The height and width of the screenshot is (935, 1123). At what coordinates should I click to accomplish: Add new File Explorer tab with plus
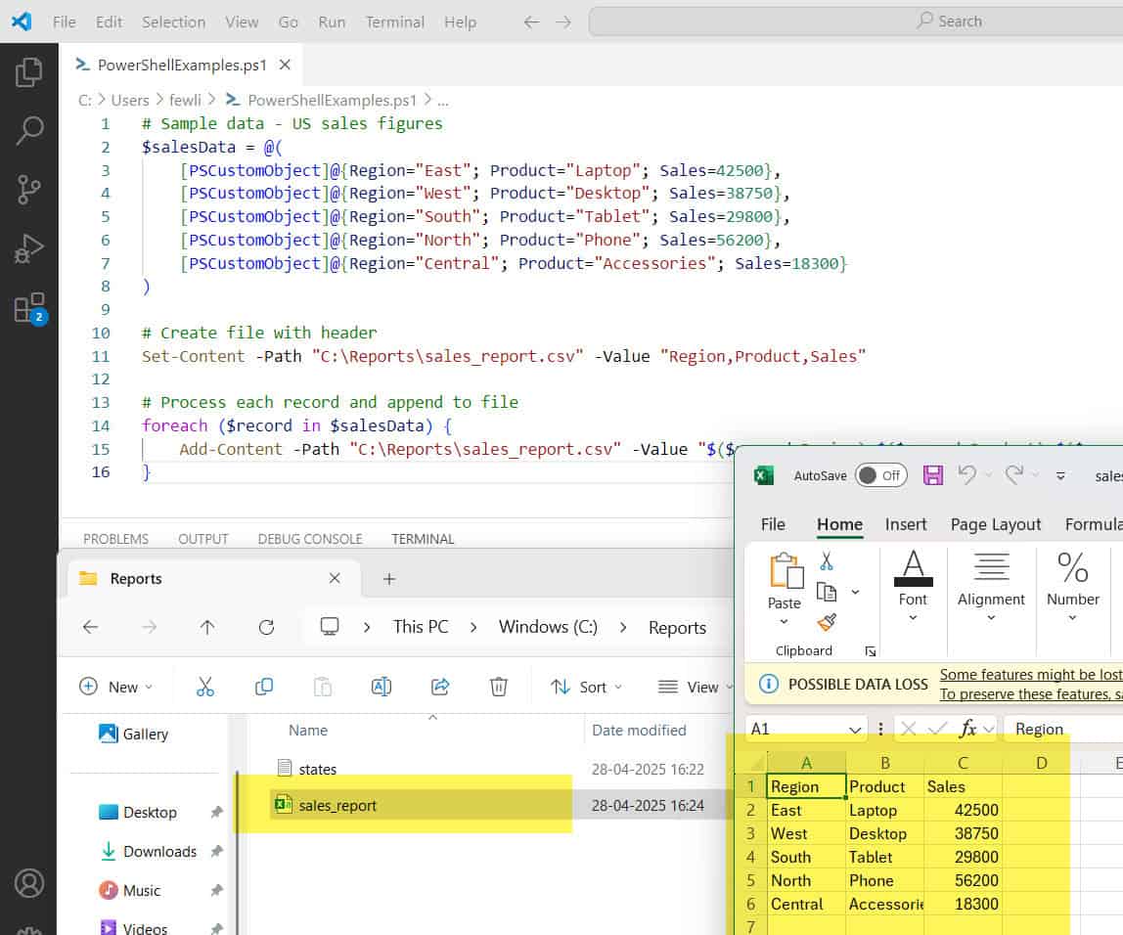(x=389, y=578)
